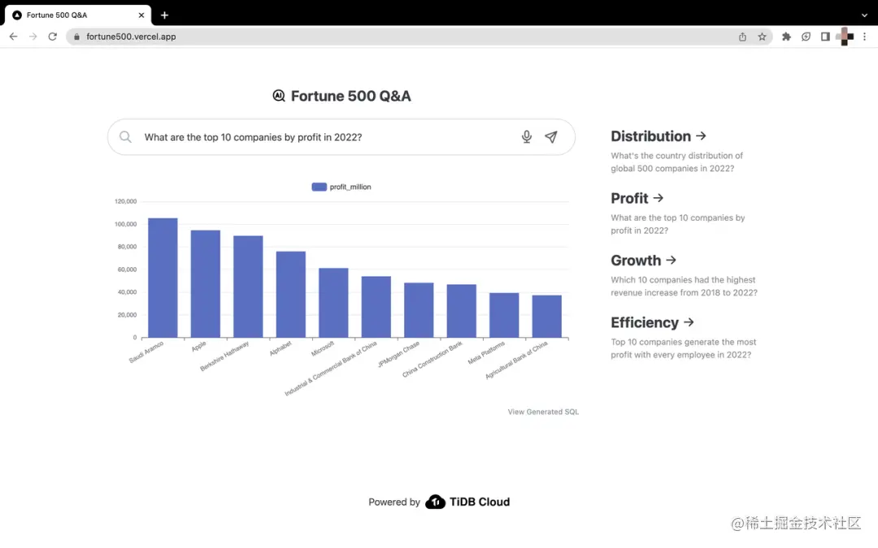Click View Generated SQL link
This screenshot has height=548, width=878.
(x=543, y=412)
